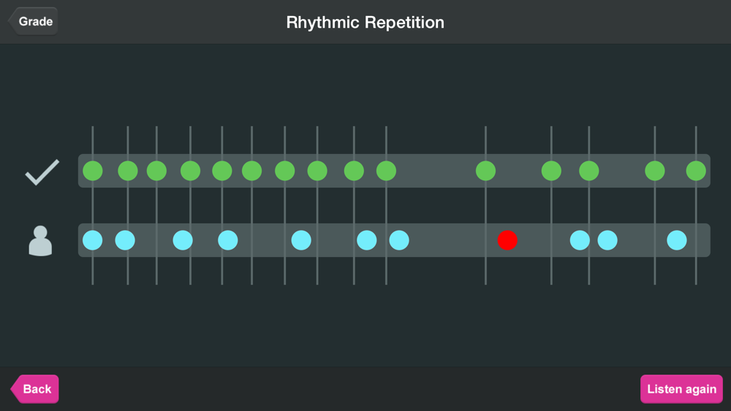Select the tenth green dot before the gap
731x411 pixels.
386,171
